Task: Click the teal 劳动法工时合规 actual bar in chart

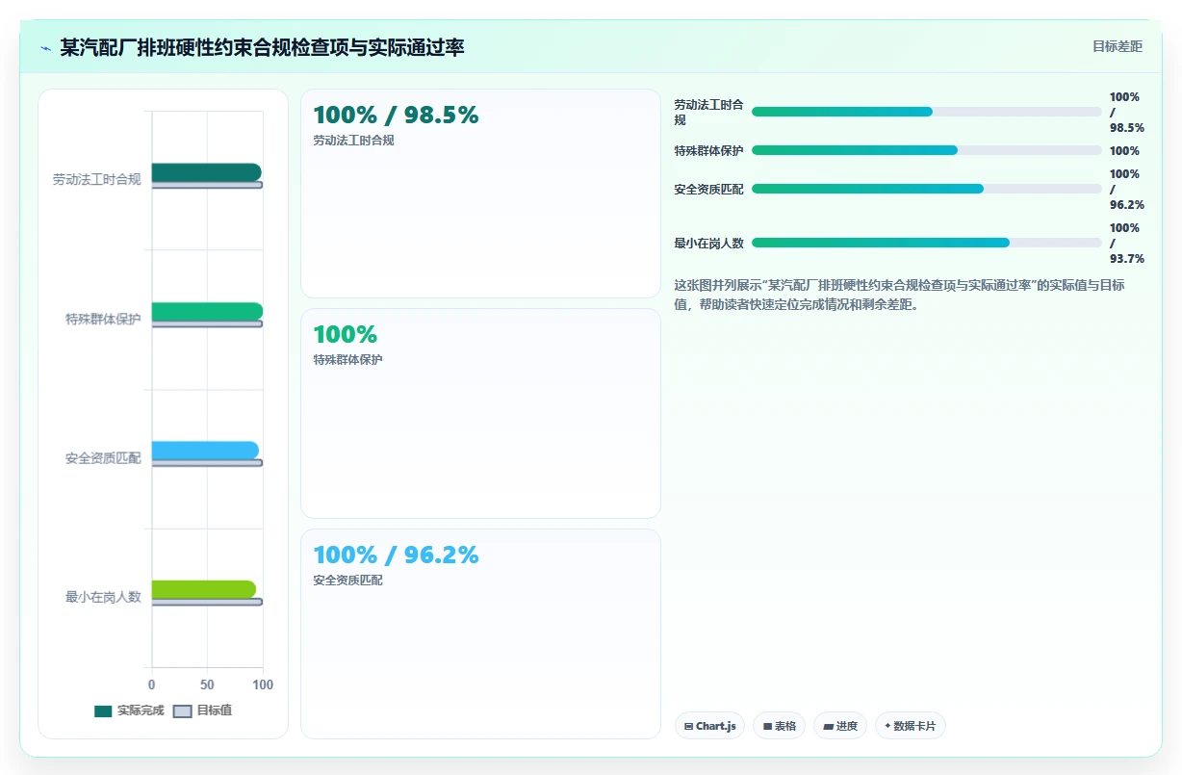Action: pos(206,172)
